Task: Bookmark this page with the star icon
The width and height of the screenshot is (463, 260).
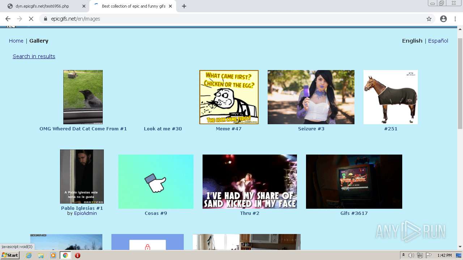Action: pos(429,19)
